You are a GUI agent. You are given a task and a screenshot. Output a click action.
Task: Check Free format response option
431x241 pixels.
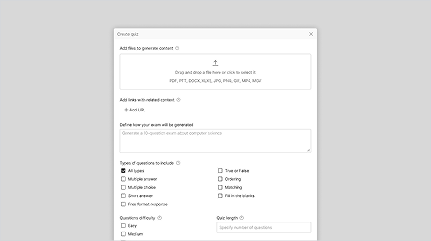(124, 204)
